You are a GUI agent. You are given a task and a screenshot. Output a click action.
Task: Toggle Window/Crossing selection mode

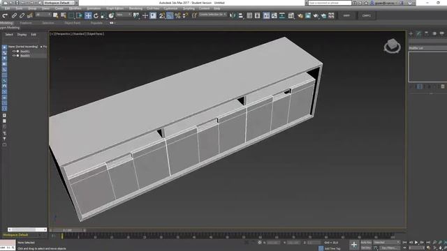pyautogui.click(x=79, y=15)
